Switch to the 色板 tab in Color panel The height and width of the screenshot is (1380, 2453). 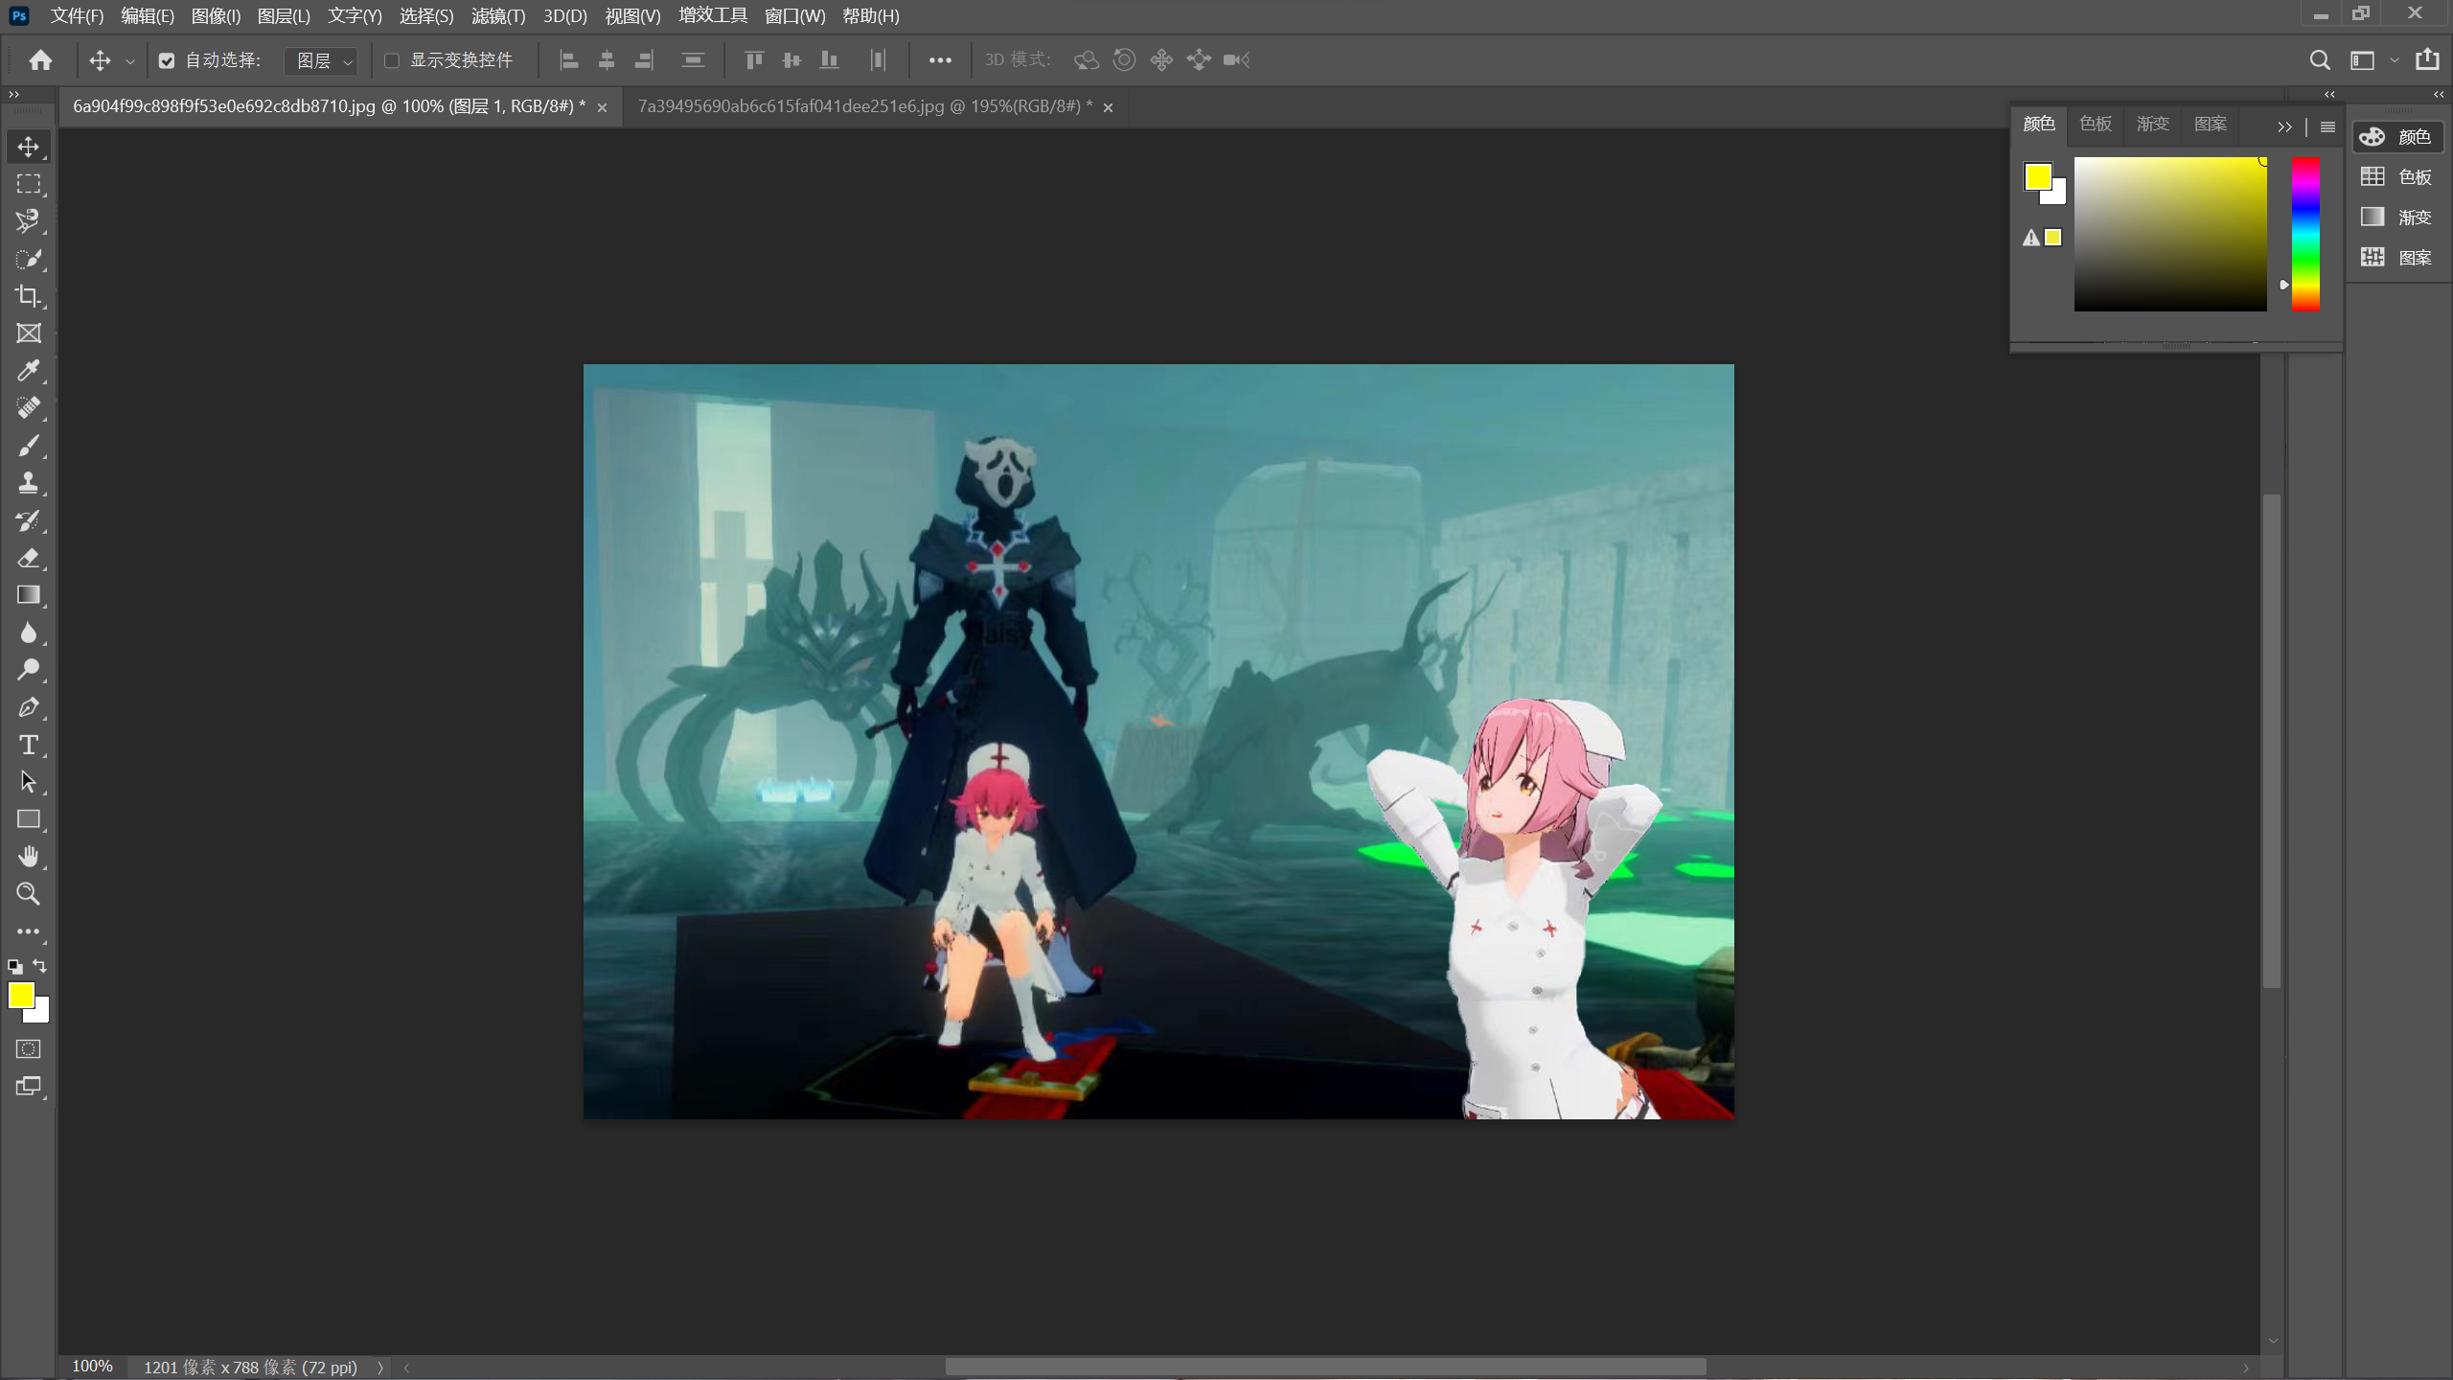pyautogui.click(x=2096, y=124)
